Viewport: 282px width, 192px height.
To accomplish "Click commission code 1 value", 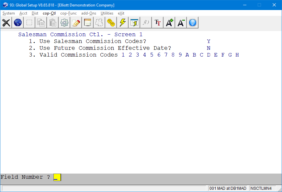I will point(123,55).
